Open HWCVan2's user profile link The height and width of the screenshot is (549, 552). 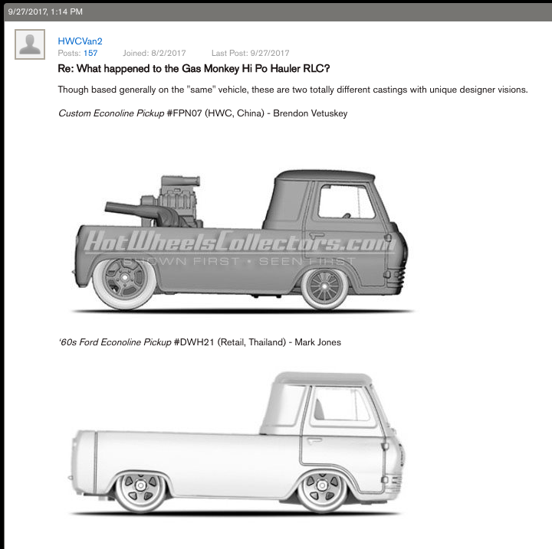80,41
